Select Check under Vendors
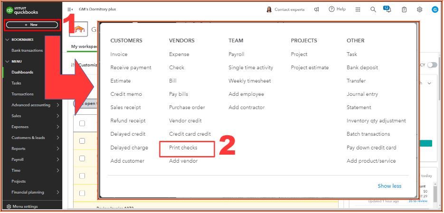The image size is (444, 213). pyautogui.click(x=177, y=68)
